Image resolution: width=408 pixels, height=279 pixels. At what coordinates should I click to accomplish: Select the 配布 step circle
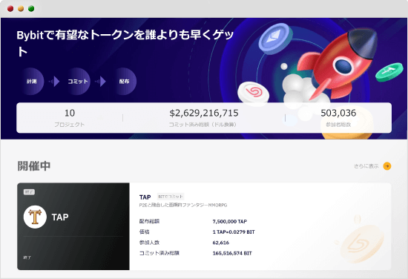pos(124,82)
